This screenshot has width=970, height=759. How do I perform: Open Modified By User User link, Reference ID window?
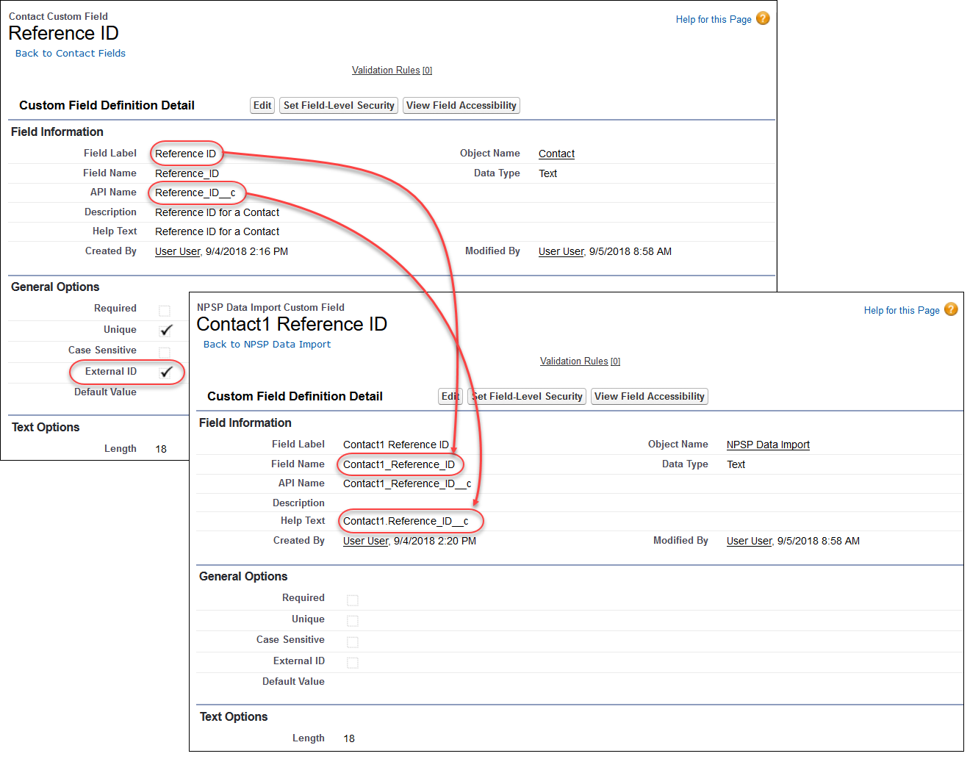(561, 251)
